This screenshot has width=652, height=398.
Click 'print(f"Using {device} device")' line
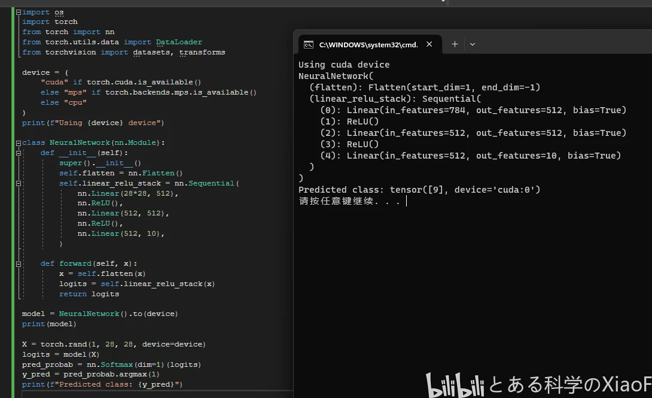(93, 123)
